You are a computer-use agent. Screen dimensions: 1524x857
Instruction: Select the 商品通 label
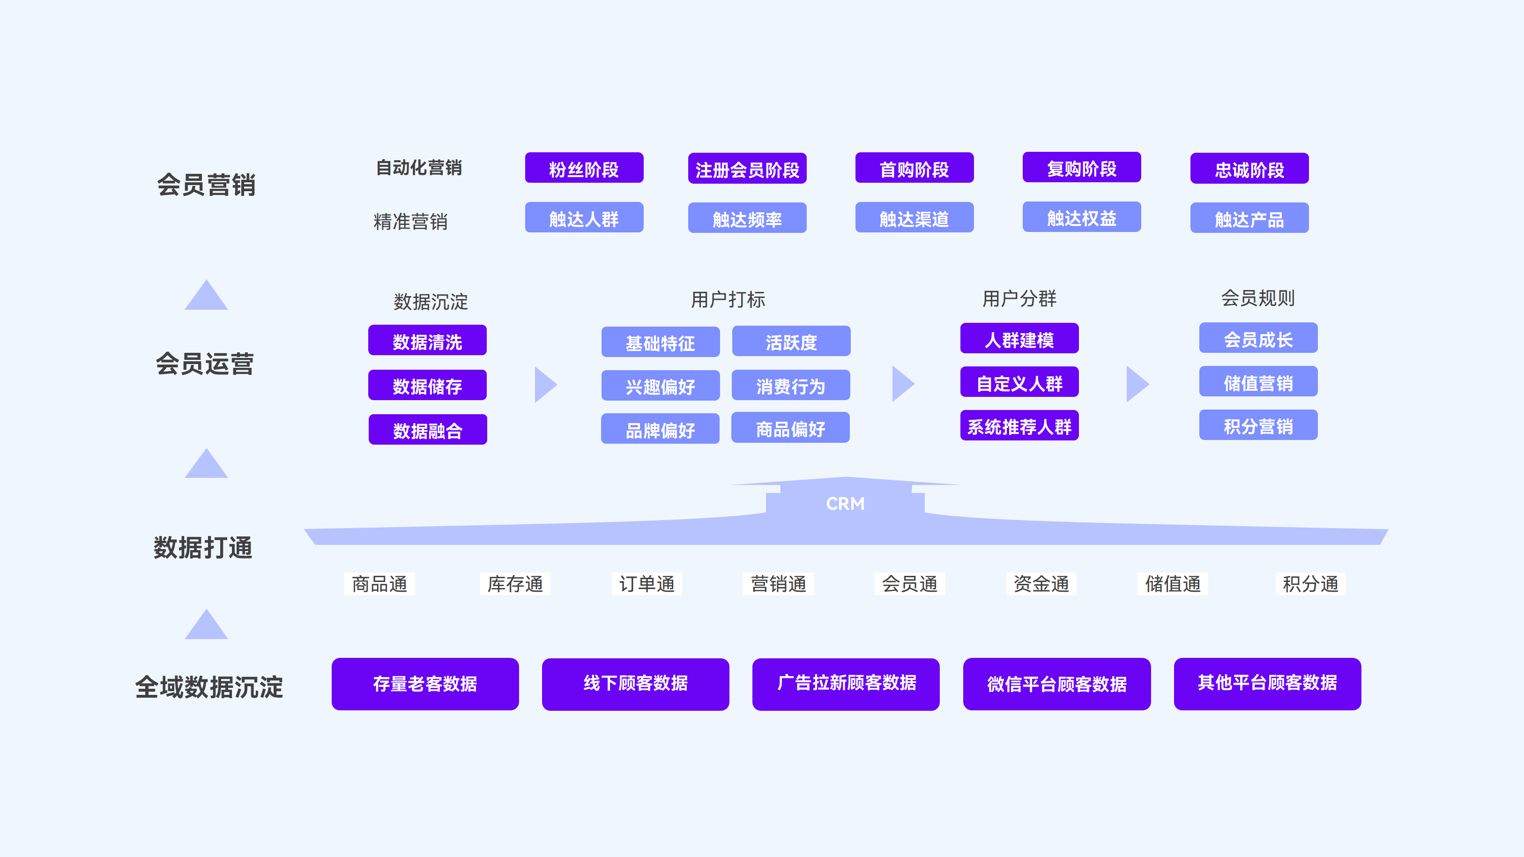click(380, 584)
